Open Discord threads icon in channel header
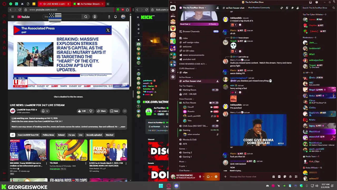The image size is (337, 190). [281, 8]
